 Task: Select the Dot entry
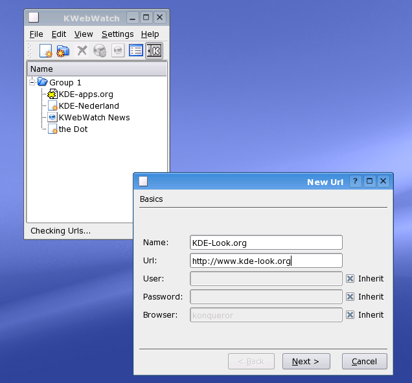(73, 129)
